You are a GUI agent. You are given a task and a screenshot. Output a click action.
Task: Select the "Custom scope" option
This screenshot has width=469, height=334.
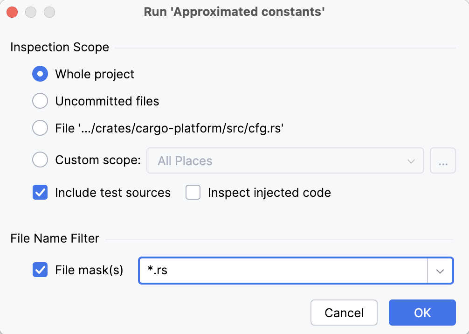[40, 160]
